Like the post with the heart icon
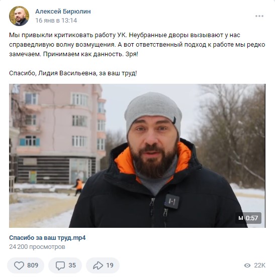Image resolution: width=275 pixels, height=279 pixels. (19, 265)
